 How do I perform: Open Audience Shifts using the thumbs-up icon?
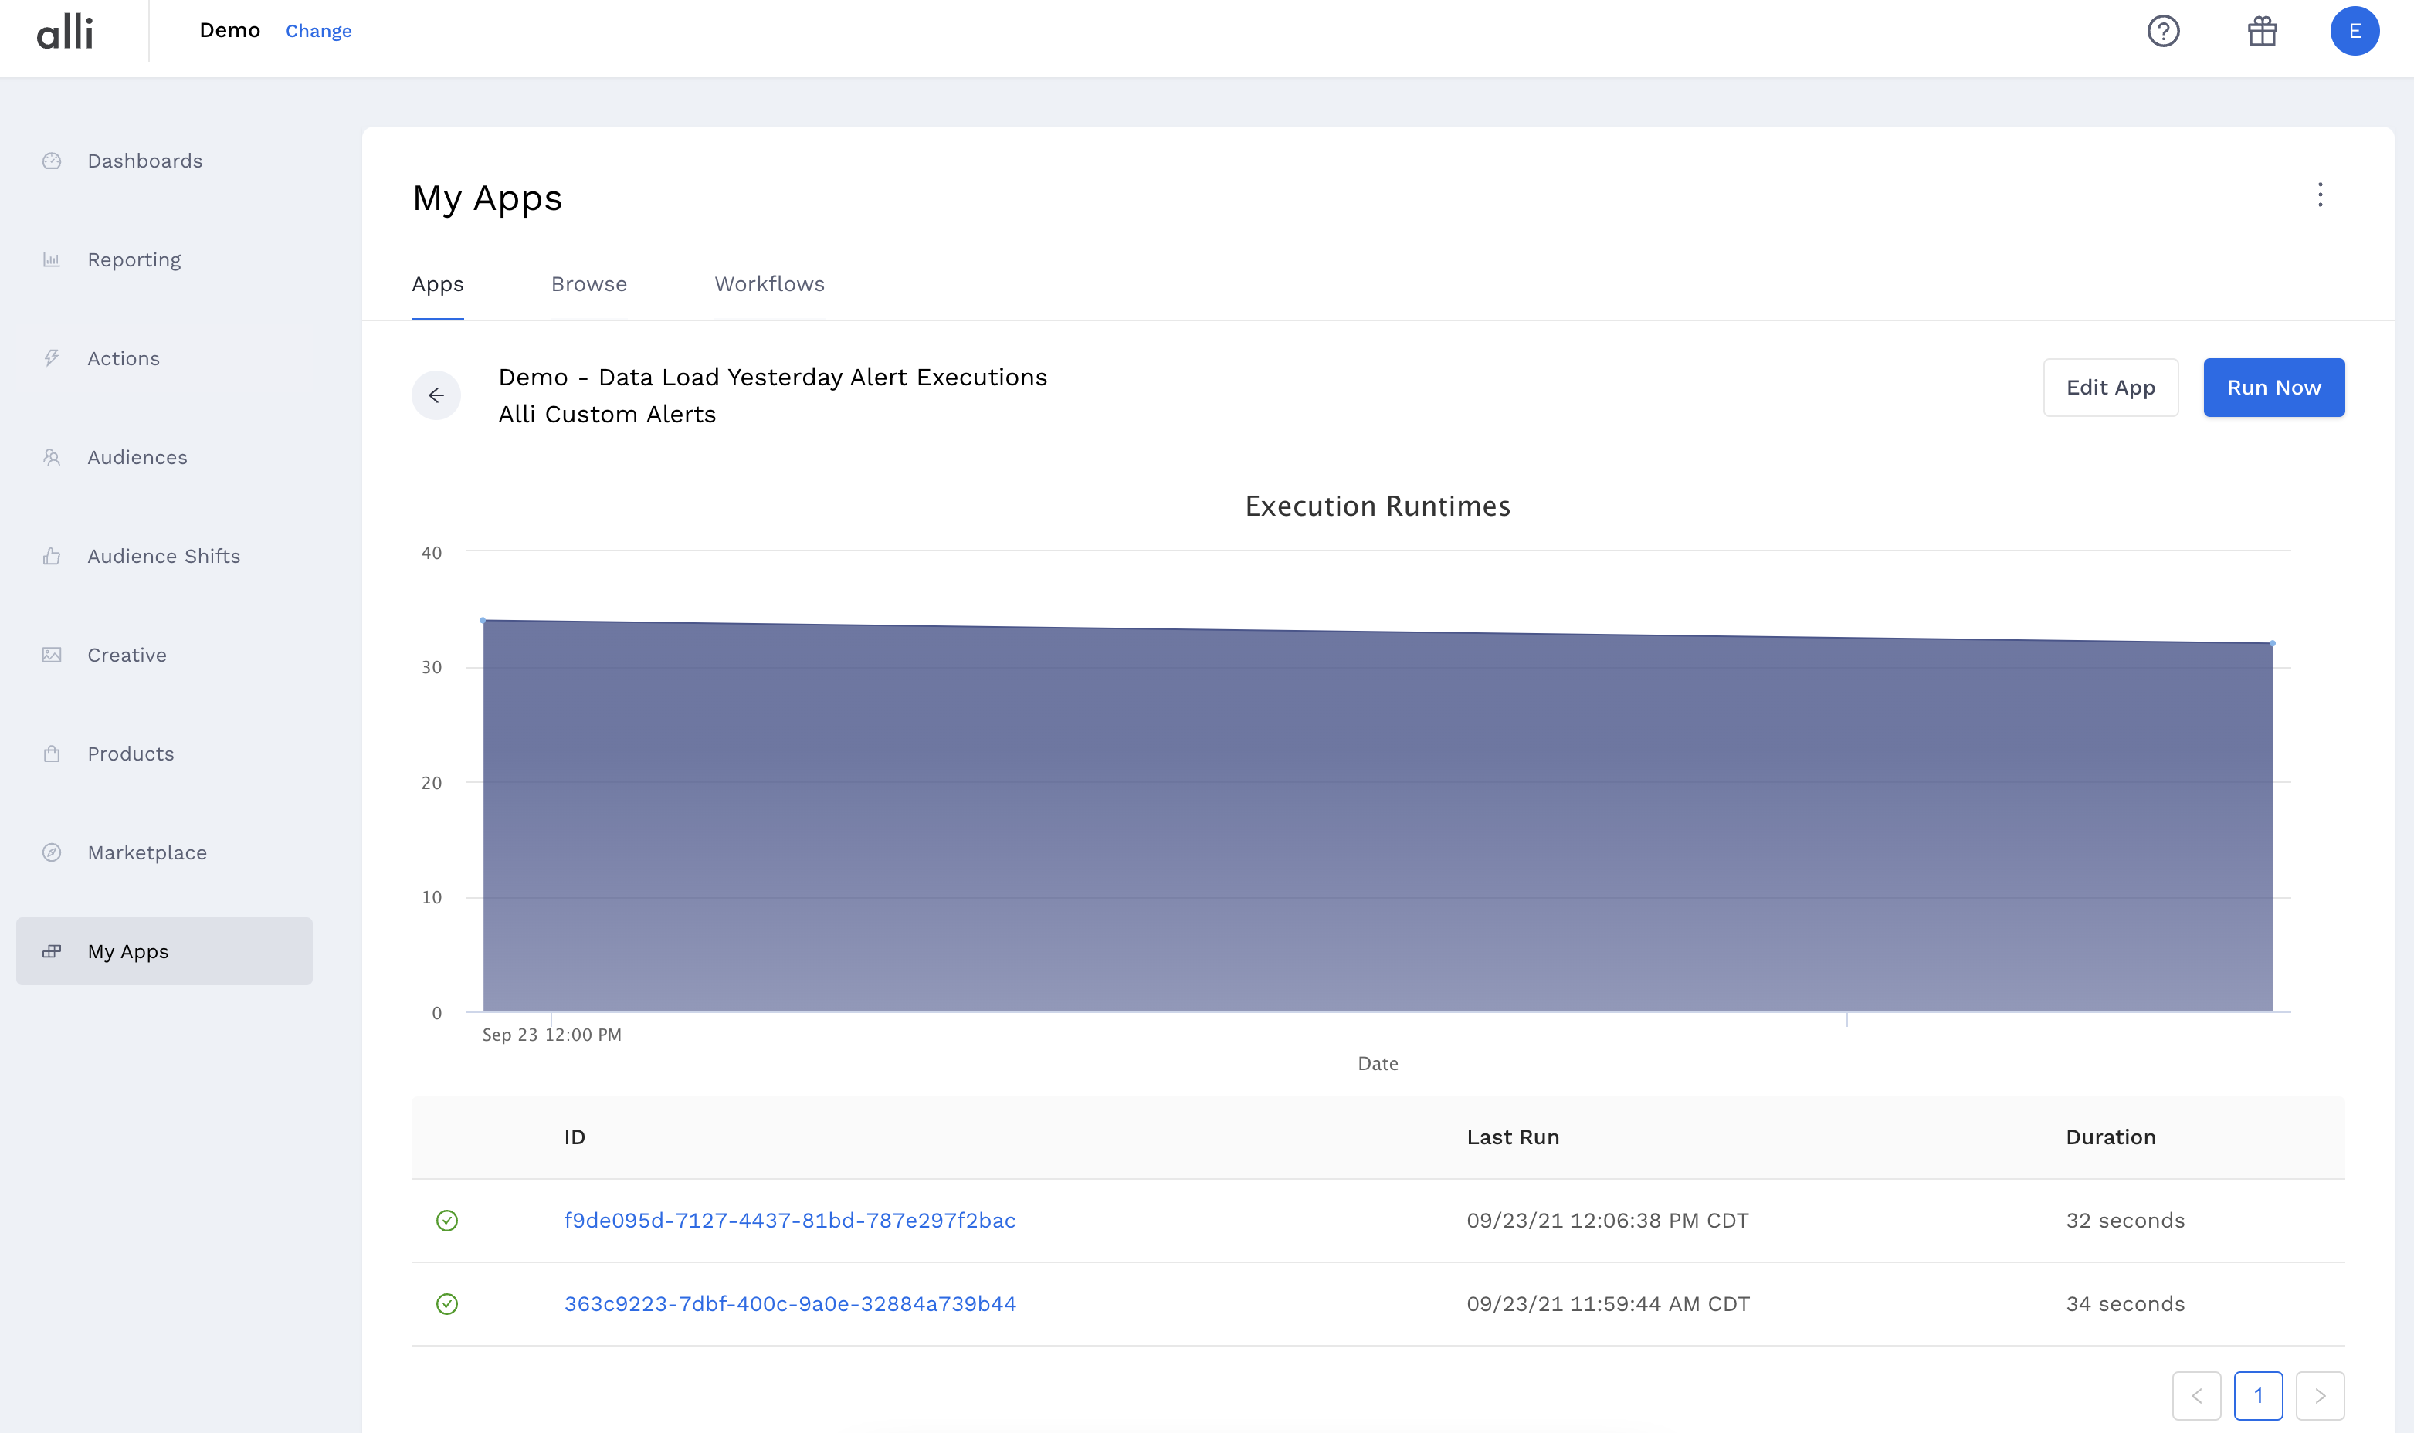[x=51, y=555]
